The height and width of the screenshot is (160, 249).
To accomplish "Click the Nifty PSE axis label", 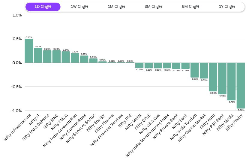I will [125, 120].
